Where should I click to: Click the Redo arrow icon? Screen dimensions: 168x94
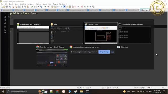tap(35, 7)
